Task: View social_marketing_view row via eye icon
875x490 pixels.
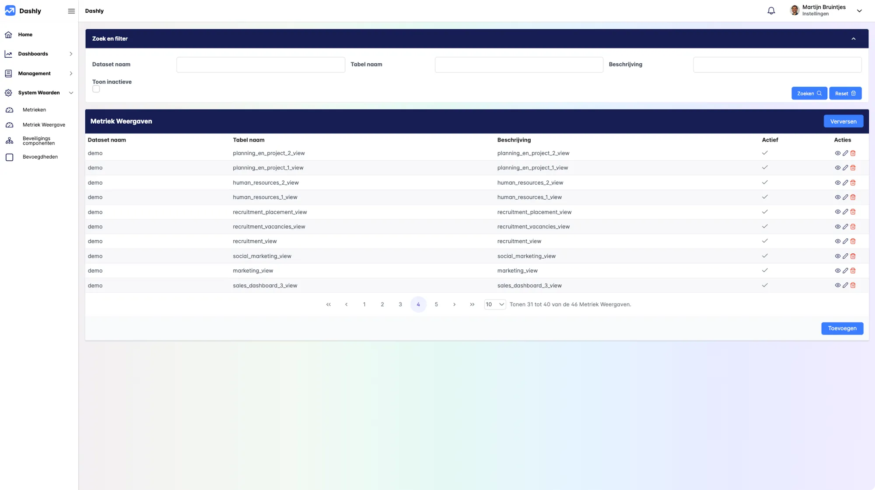Action: (x=837, y=256)
